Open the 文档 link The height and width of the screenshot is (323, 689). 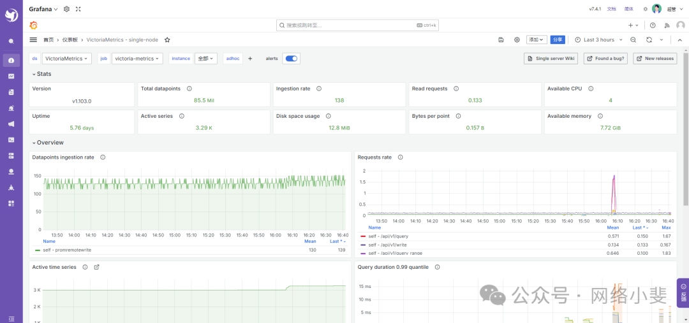coord(611,9)
